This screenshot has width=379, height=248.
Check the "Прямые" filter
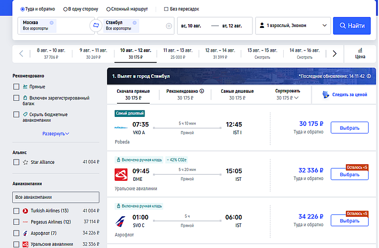(x=17, y=87)
